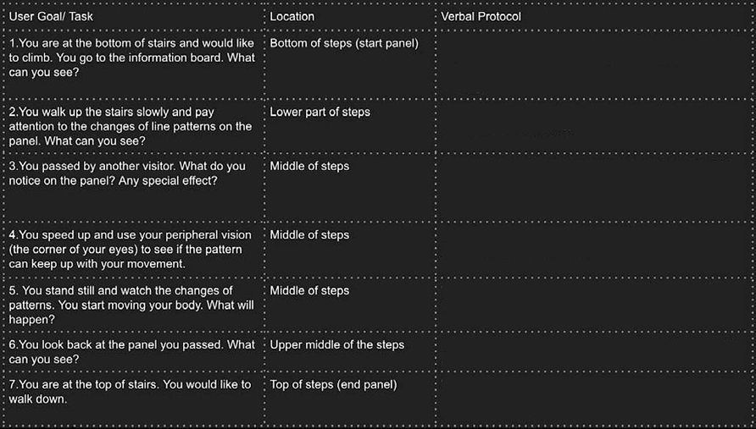Click empty Verbal Protocol cell for task 7
The width and height of the screenshot is (756, 429).
pyautogui.click(x=596, y=399)
